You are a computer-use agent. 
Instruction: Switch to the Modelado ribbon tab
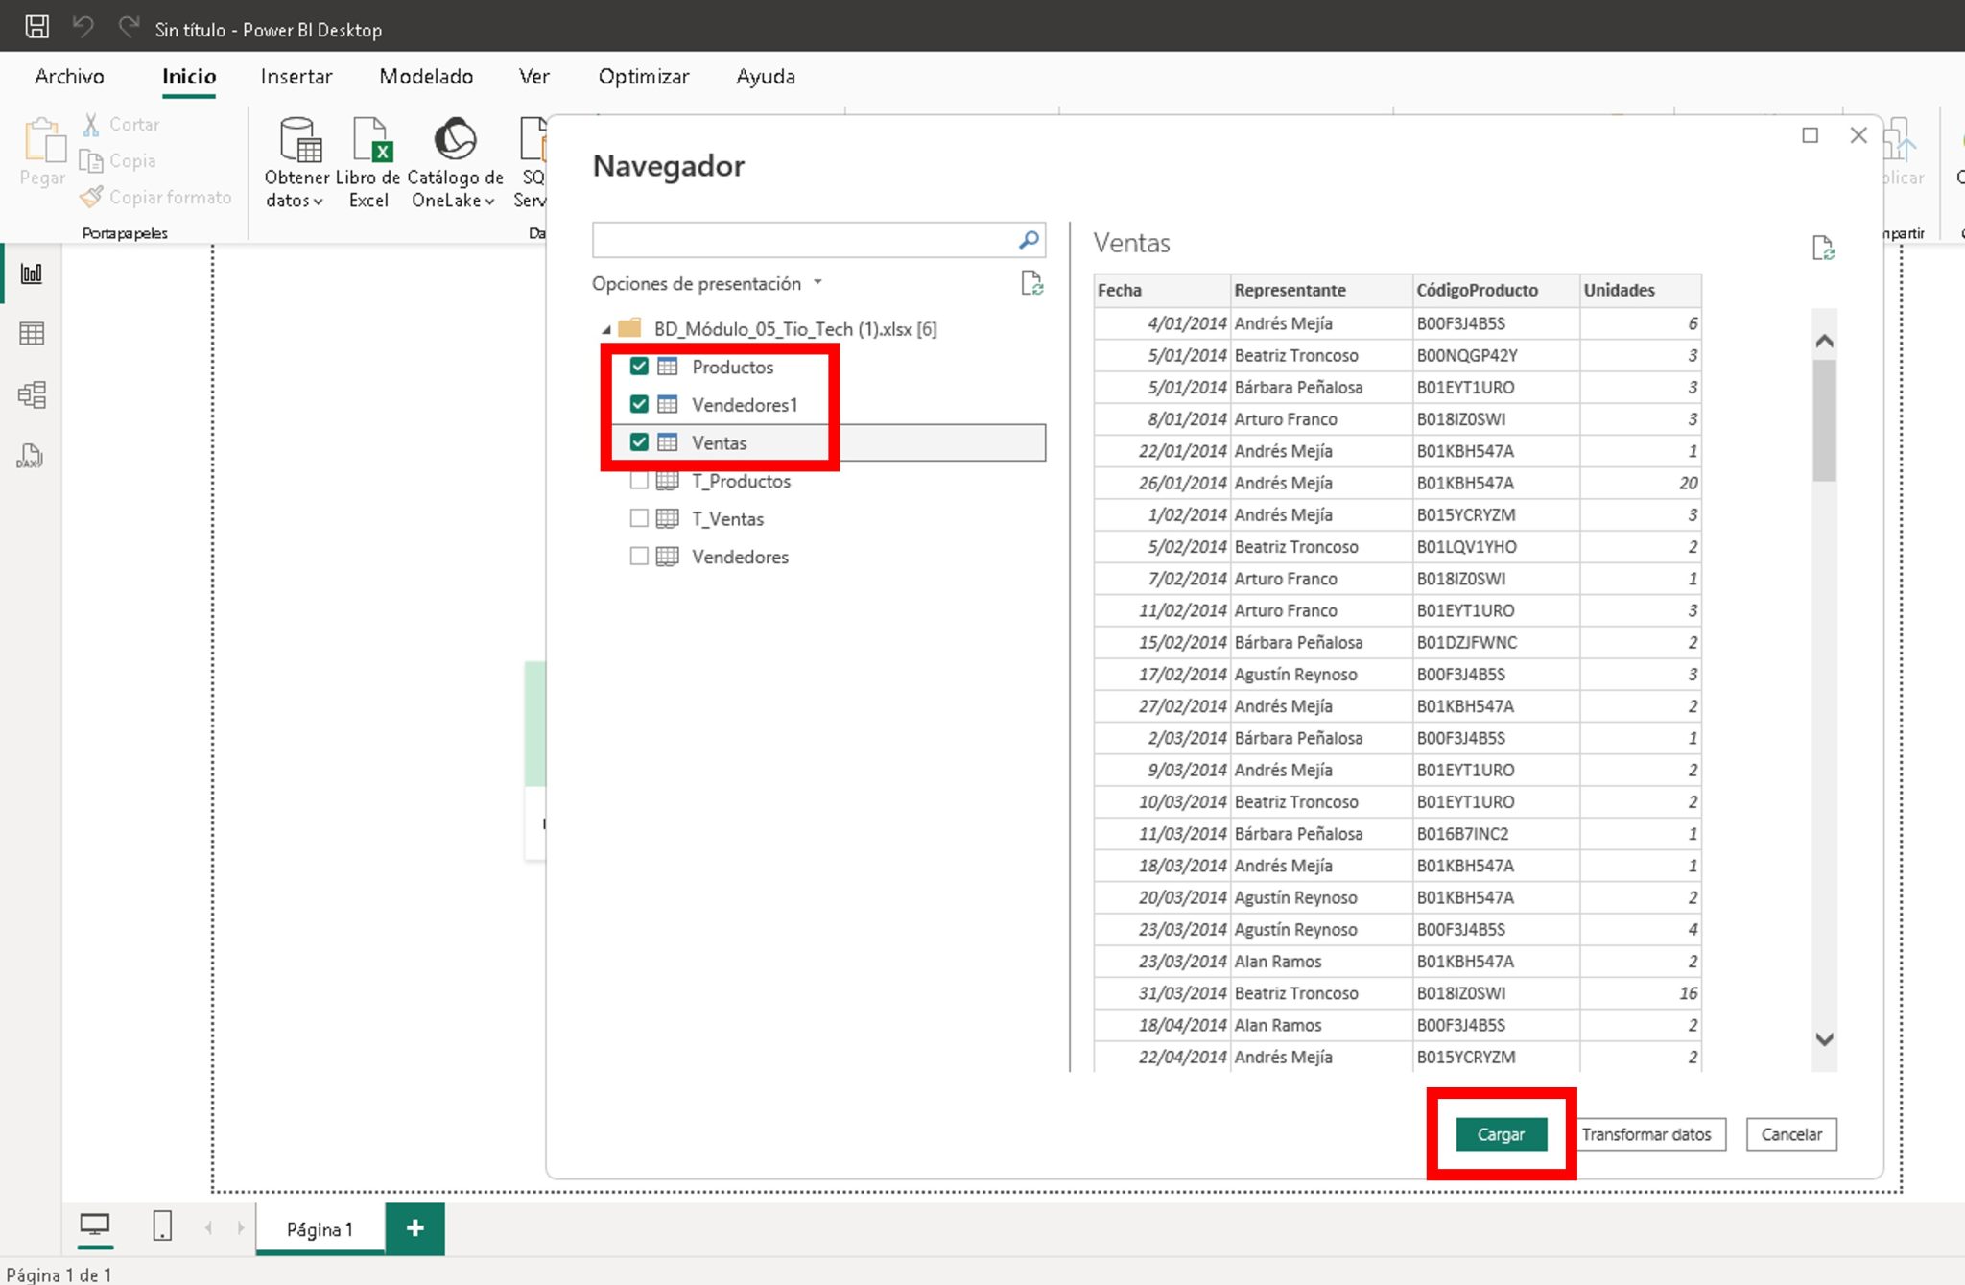point(425,76)
